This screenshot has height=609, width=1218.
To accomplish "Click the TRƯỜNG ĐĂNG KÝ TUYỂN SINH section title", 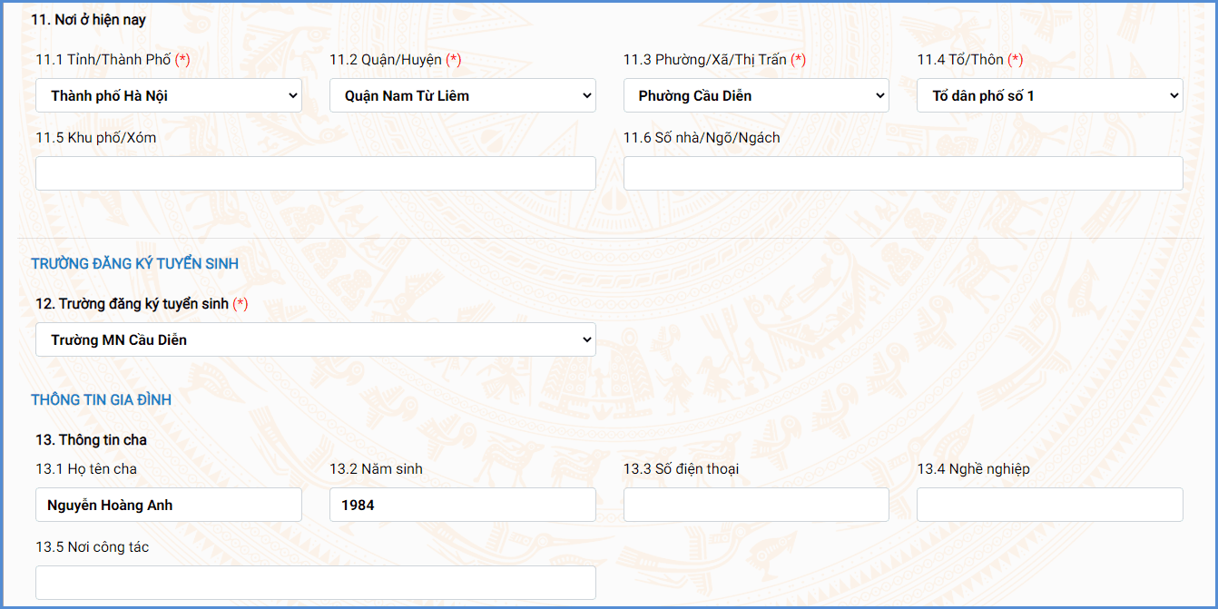I will [134, 264].
